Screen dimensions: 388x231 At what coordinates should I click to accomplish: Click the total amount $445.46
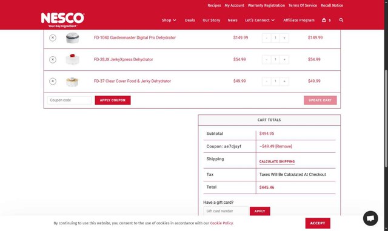tap(267, 187)
